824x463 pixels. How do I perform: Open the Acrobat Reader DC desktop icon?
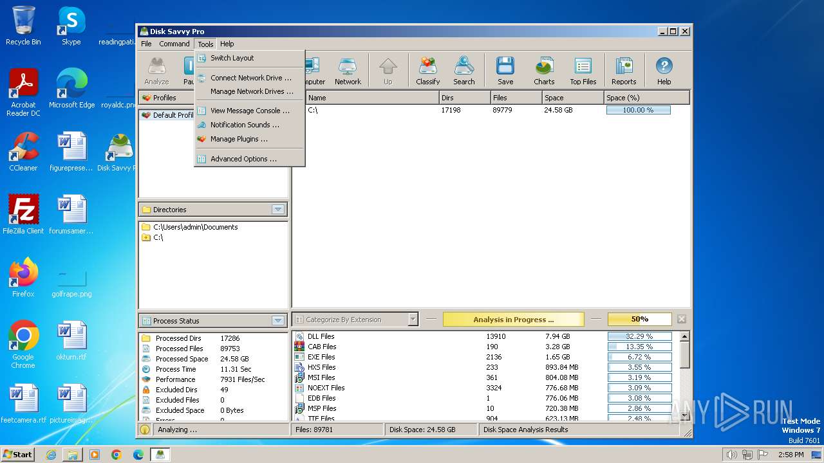pyautogui.click(x=23, y=93)
